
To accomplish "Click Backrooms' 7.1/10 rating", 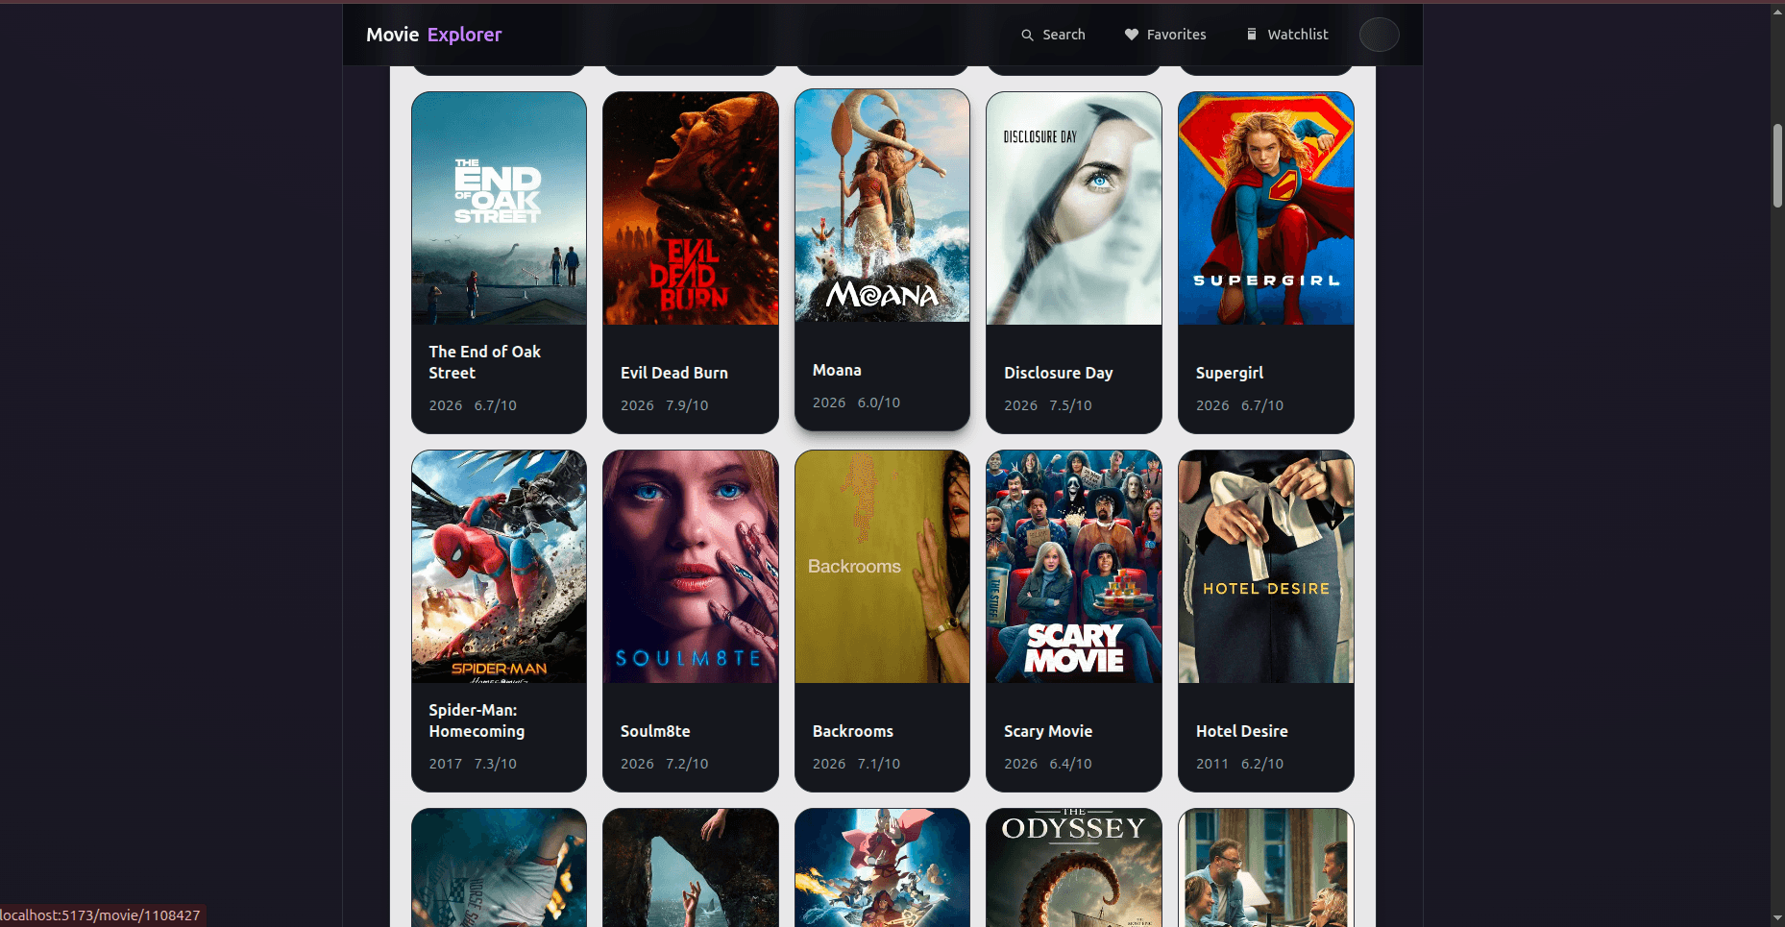I will point(879,764).
